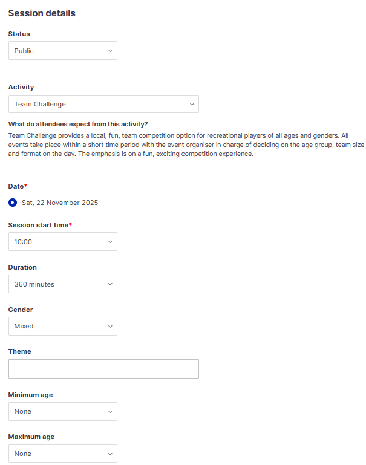The height and width of the screenshot is (465, 366).
Task: Click the "Session details" heading
Action: [x=42, y=13]
